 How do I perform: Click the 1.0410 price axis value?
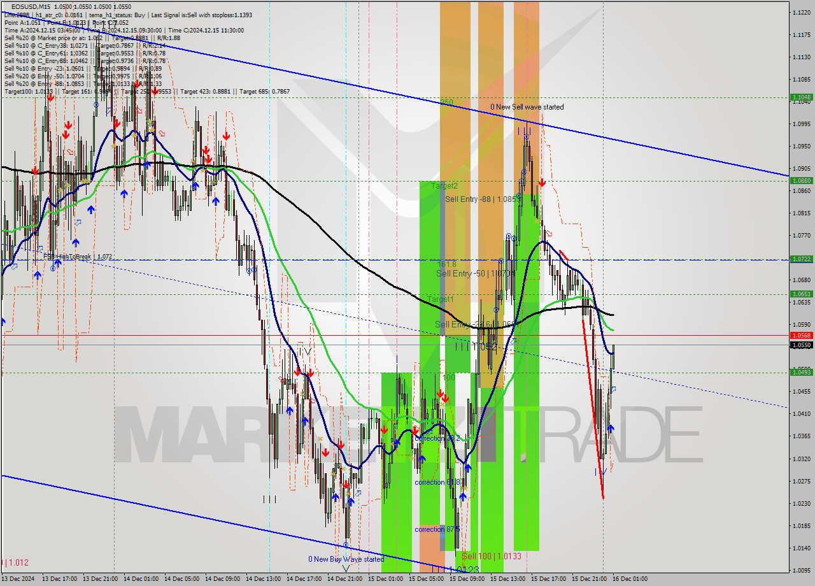tap(801, 414)
